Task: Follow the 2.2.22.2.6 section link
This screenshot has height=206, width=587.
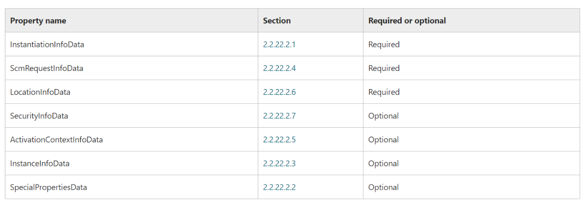Action: [x=279, y=92]
